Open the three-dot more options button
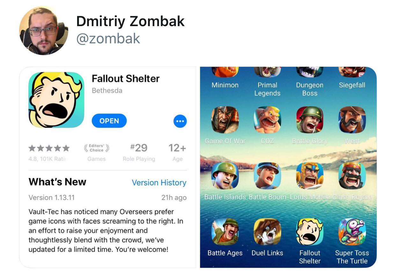 pyautogui.click(x=180, y=121)
